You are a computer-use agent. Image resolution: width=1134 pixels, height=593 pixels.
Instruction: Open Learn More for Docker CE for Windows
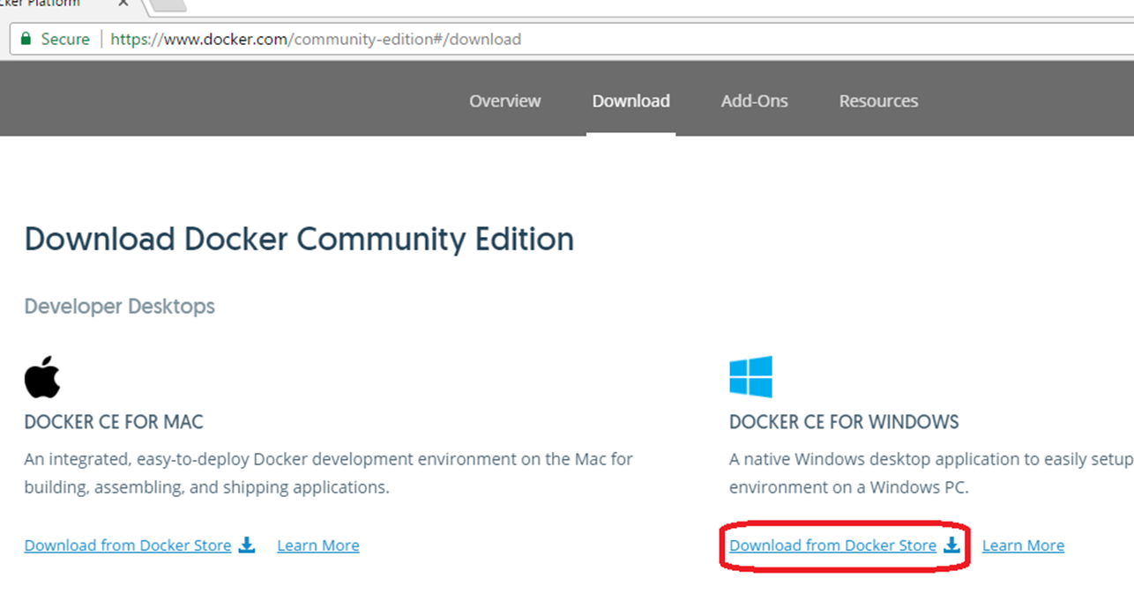[1023, 545]
